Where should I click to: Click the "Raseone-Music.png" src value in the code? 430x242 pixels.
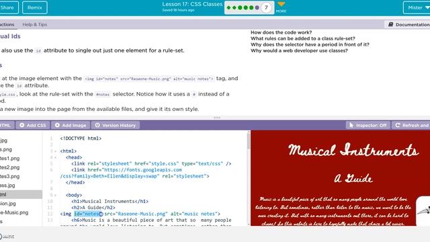tap(142, 214)
